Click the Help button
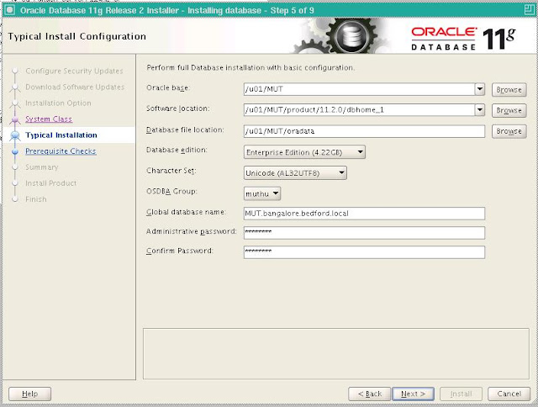The height and width of the screenshot is (407, 538). 30,394
